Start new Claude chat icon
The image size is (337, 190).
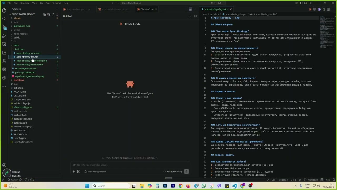tap(195, 16)
